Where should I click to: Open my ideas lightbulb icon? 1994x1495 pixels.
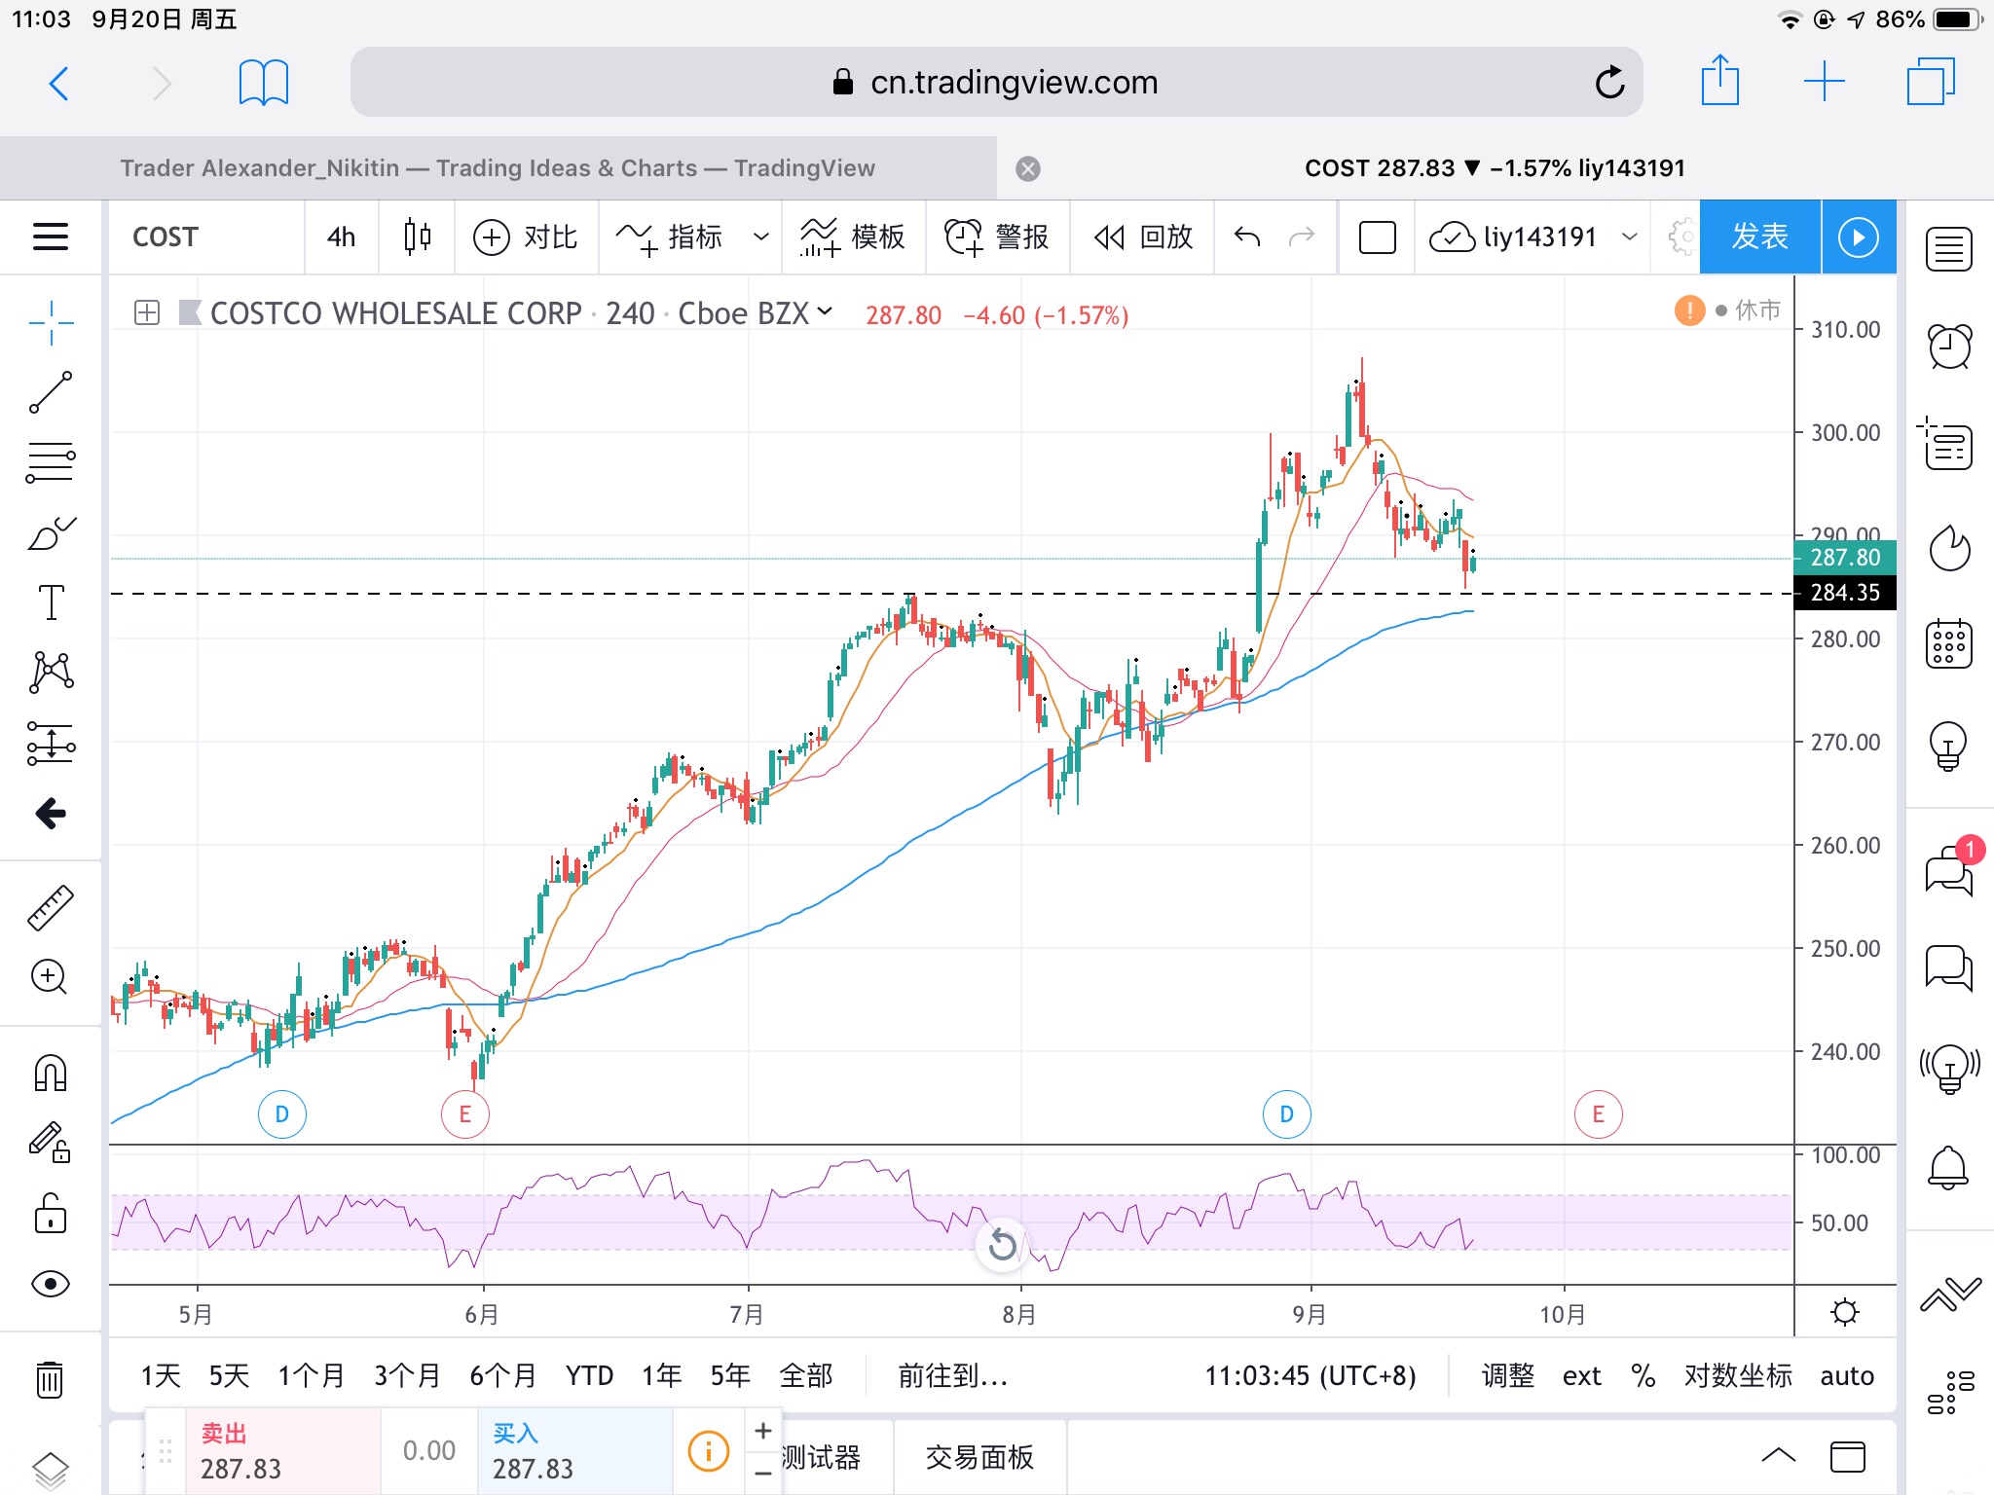pyautogui.click(x=1949, y=747)
